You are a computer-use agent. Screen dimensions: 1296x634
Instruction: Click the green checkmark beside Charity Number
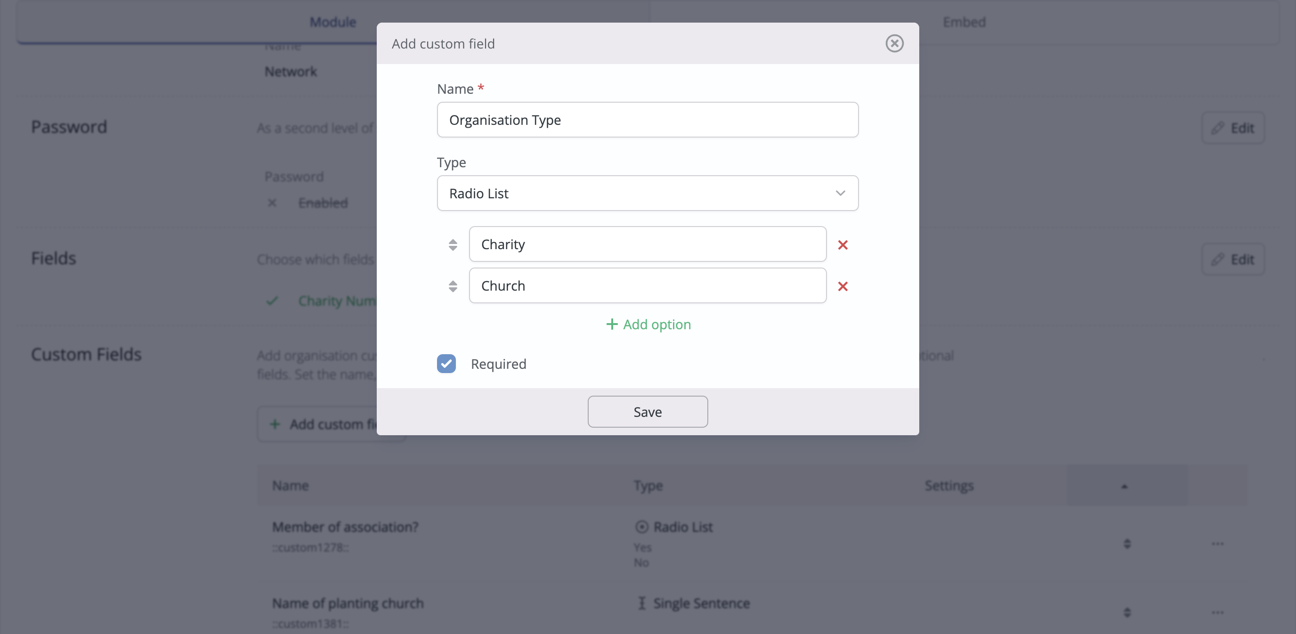click(x=272, y=301)
